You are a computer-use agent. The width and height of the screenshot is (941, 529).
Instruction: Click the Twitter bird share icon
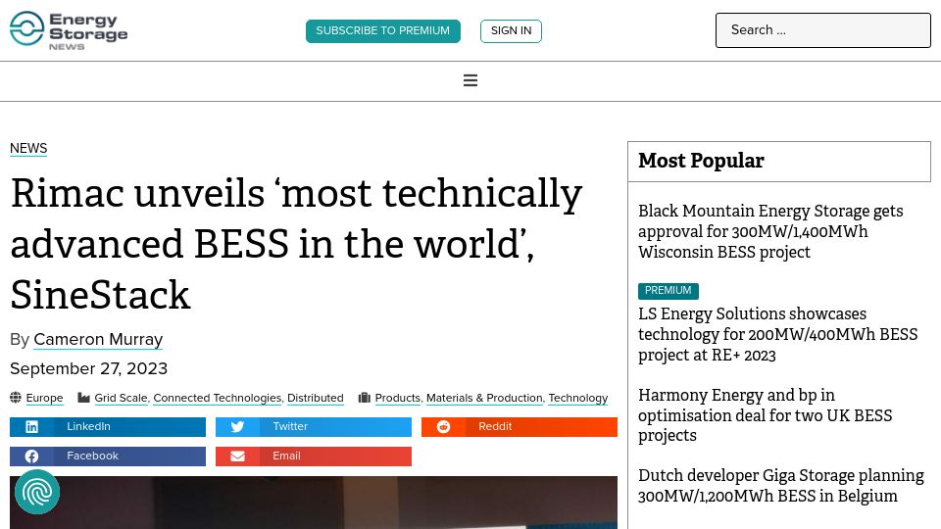tap(237, 426)
